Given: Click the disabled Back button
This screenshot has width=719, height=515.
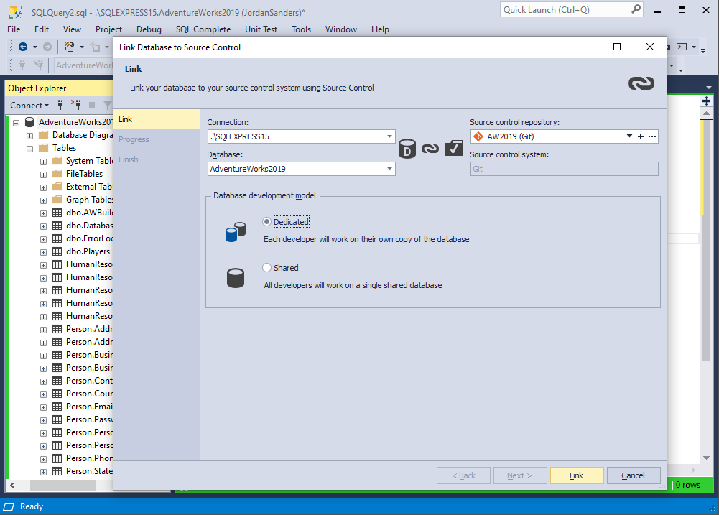Looking at the screenshot, I should (x=463, y=475).
